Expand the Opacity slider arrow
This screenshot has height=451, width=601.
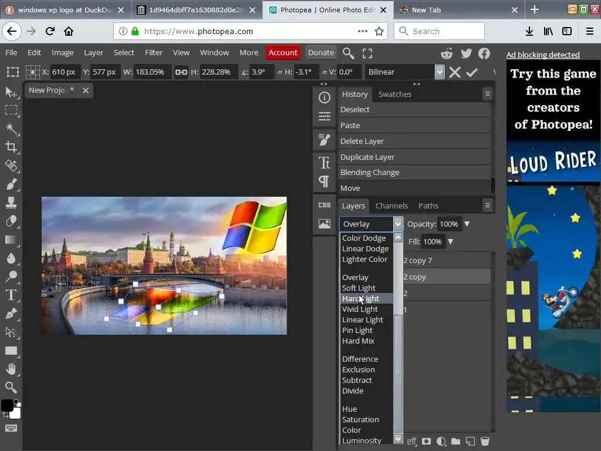click(x=467, y=224)
